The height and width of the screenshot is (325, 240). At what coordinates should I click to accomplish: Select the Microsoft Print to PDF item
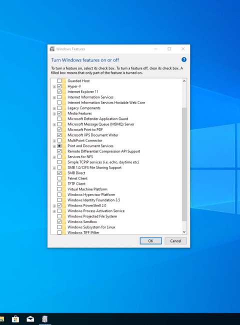click(85, 129)
